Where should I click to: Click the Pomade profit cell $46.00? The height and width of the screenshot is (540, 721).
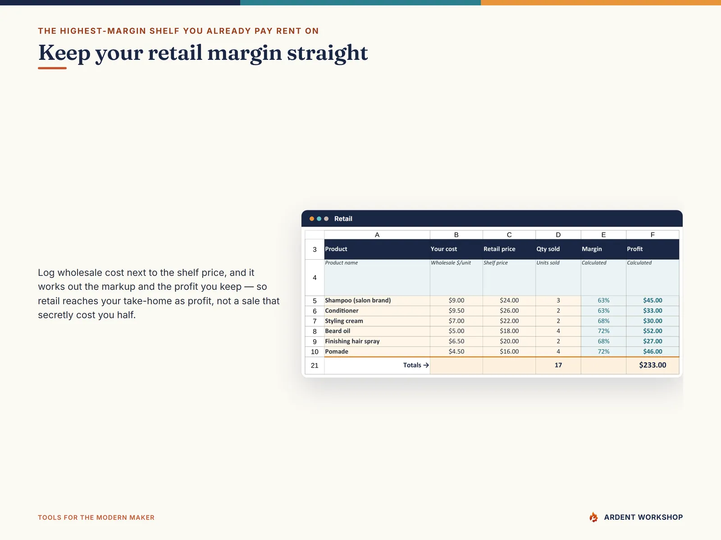pos(653,352)
